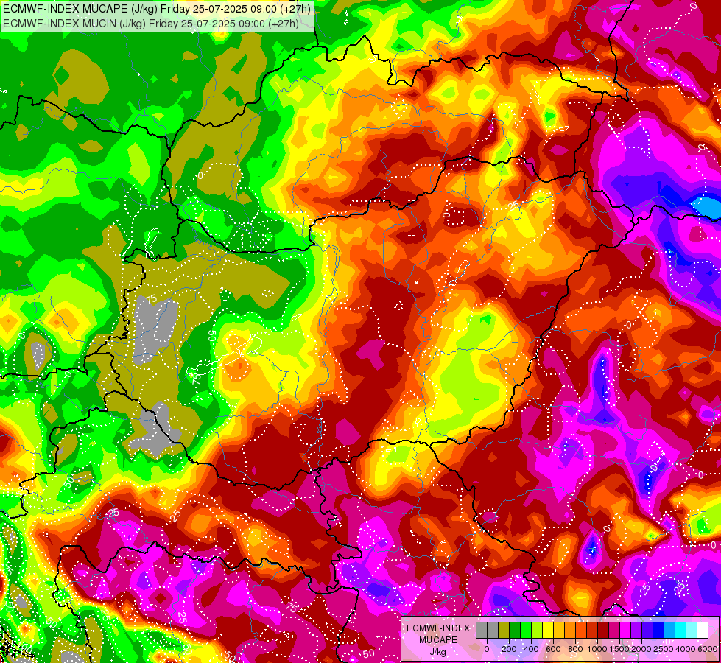Viewport: 721px width, 663px height.
Task: Click the legend tick label 2000
Action: click(641, 649)
